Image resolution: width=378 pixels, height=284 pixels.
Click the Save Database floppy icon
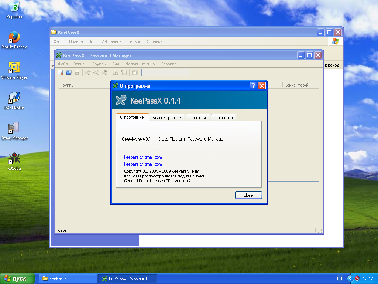(77, 72)
